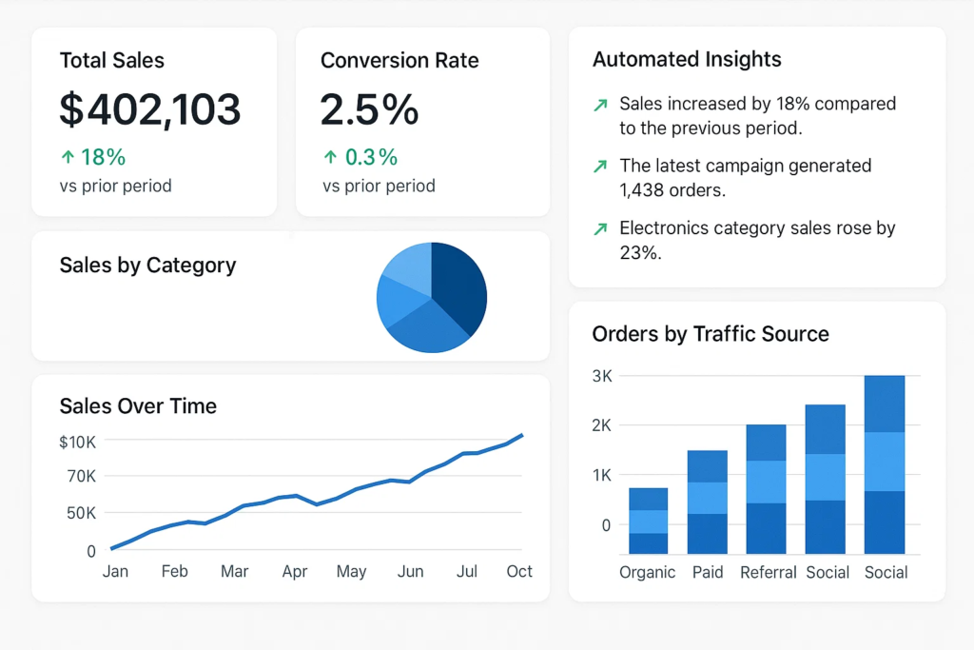
Task: Select the Paid stacked bar
Action: [x=707, y=502]
